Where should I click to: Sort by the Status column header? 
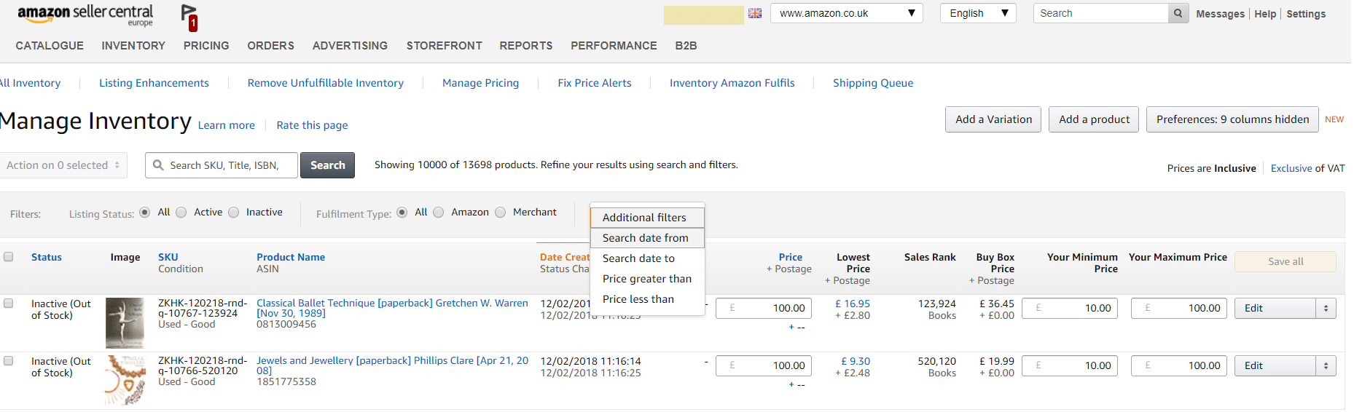point(47,257)
